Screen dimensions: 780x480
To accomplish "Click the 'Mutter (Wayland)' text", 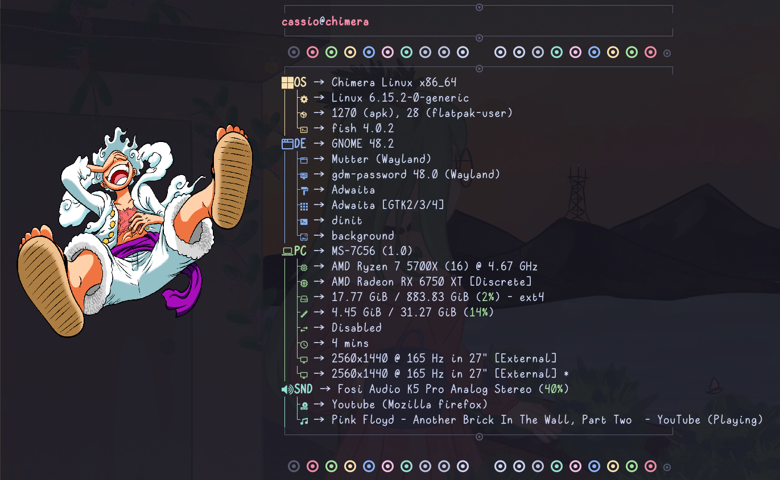I will click(382, 160).
